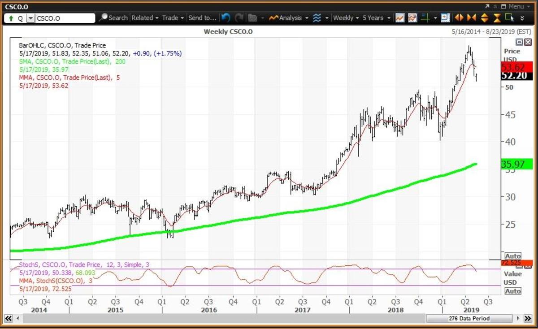Viewport: 538px width, 329px height.
Task: Click the pop-out arrow icon in title bar
Action: [487, 6]
